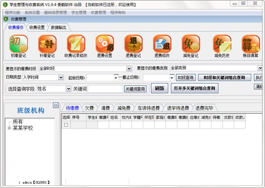Open the 截止日期 date picker arrow

pyautogui.click(x=172, y=78)
